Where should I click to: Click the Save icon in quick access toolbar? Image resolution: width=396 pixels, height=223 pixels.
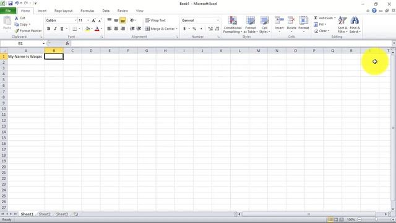tap(11, 3)
